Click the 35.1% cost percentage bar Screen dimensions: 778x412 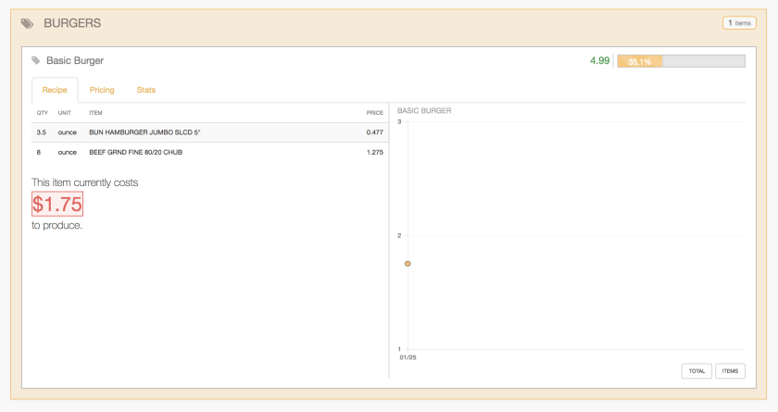(681, 61)
